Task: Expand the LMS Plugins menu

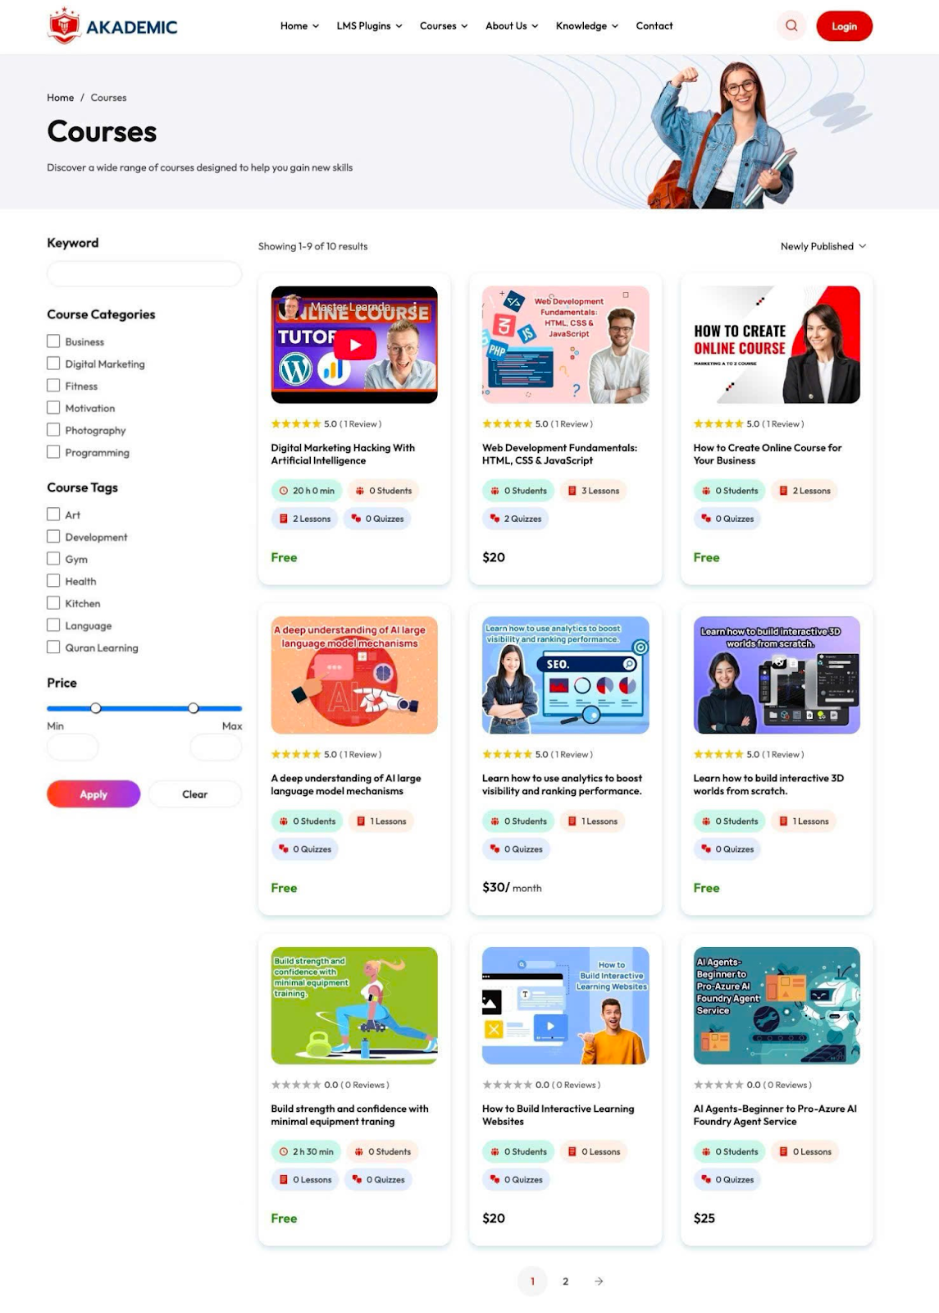Action: coord(369,26)
